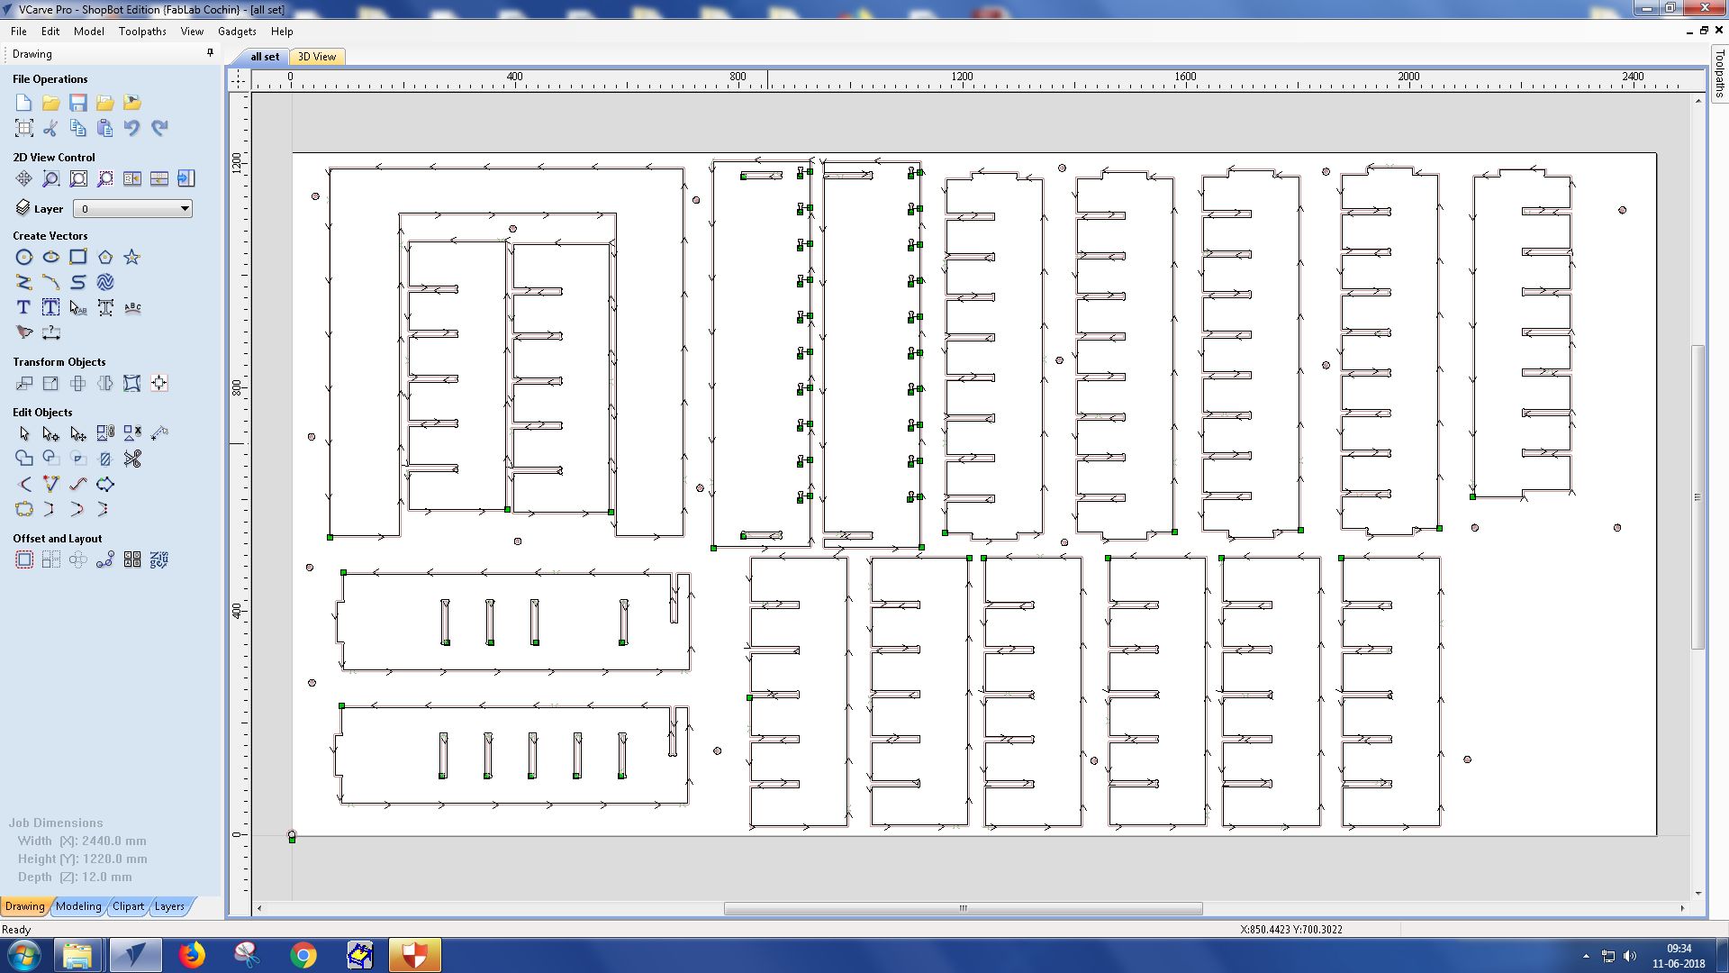Click the horizontal scrollbar thumb
This screenshot has width=1729, height=973.
tap(963, 908)
